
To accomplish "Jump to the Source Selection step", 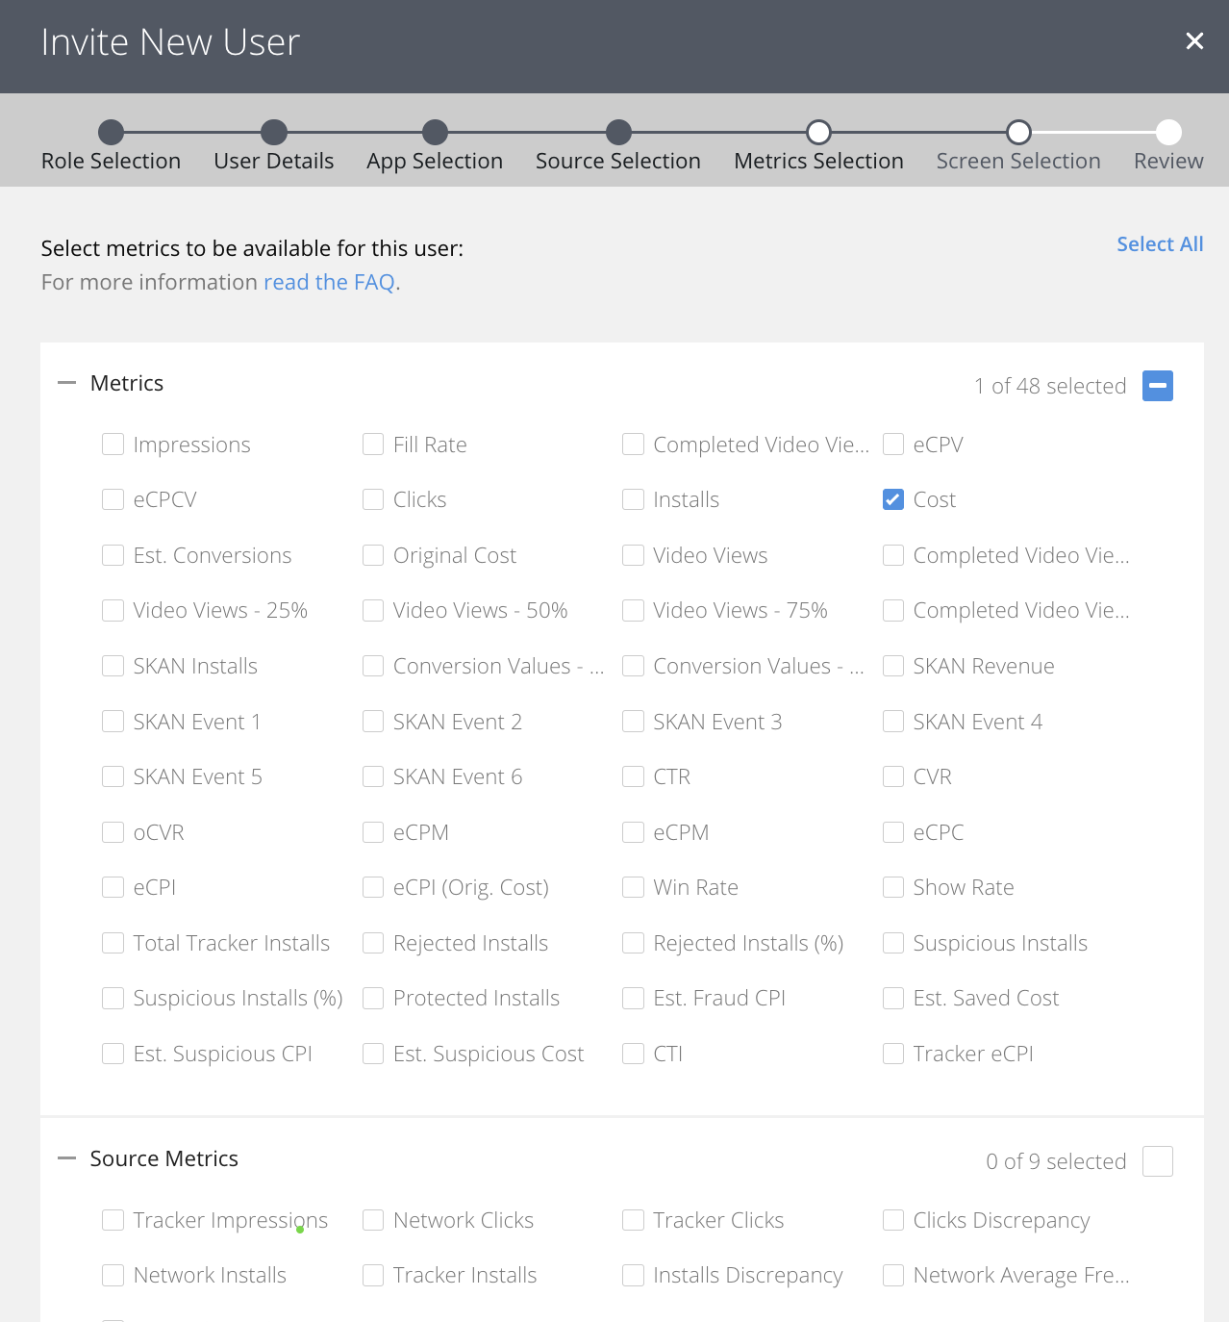I will pos(618,132).
